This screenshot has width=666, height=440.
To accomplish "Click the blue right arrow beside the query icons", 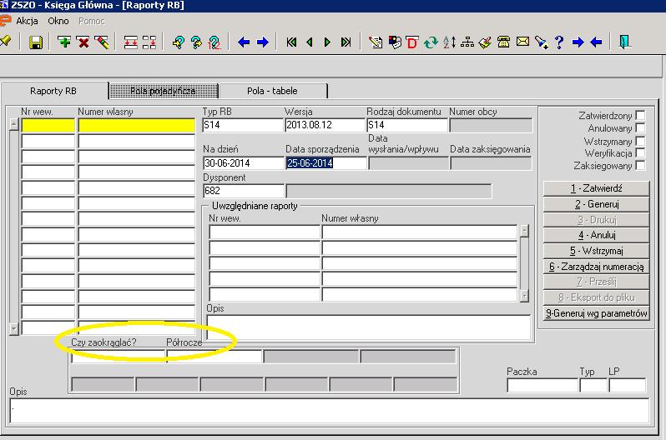I will click(263, 42).
